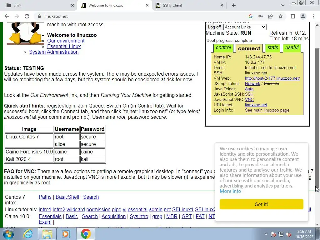
Task: Open SELinux1 tutorial link
Action: [x=182, y=210]
